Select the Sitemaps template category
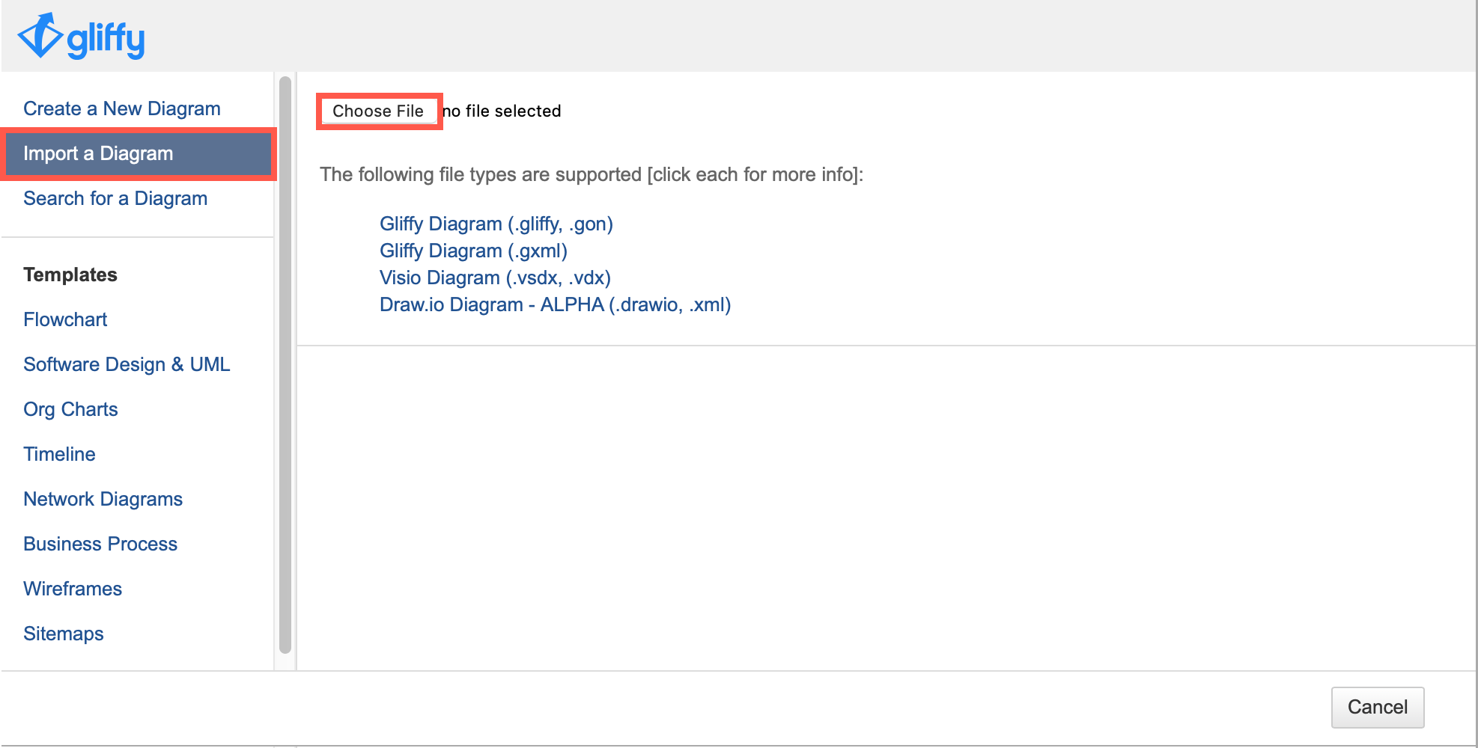This screenshot has height=748, width=1478. (x=63, y=634)
